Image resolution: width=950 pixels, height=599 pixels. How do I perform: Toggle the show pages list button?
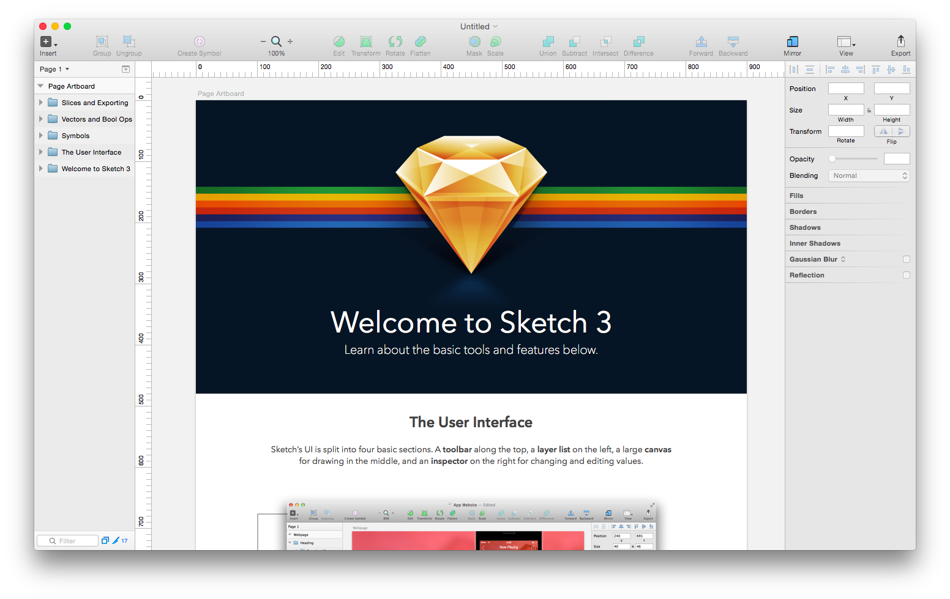pyautogui.click(x=125, y=69)
